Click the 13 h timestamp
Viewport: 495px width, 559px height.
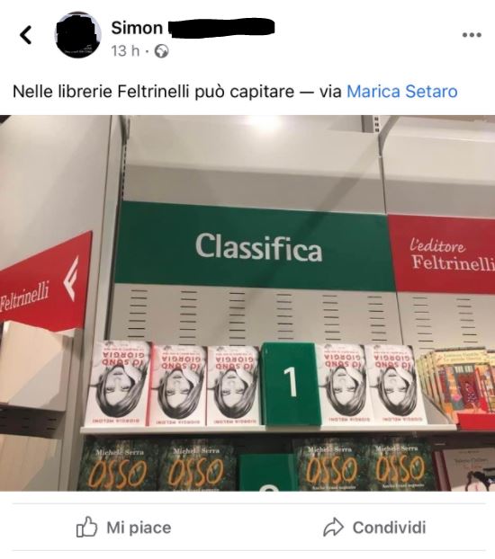[125, 51]
